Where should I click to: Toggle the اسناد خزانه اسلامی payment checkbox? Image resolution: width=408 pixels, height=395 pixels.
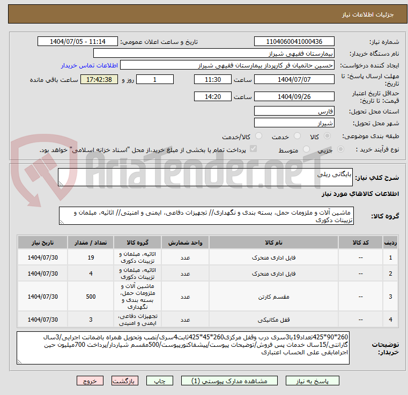click(253, 149)
